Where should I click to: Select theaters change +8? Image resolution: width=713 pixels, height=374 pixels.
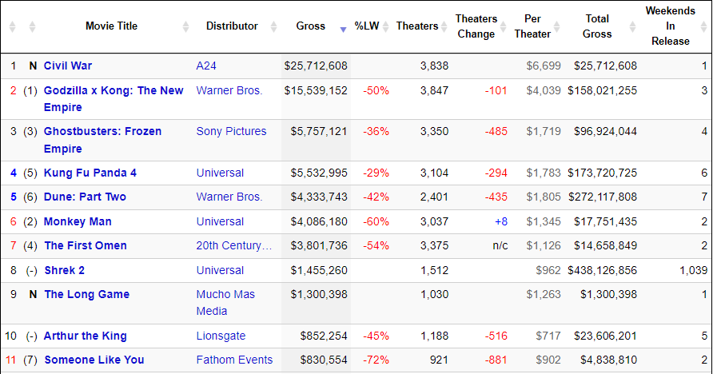tap(501, 222)
